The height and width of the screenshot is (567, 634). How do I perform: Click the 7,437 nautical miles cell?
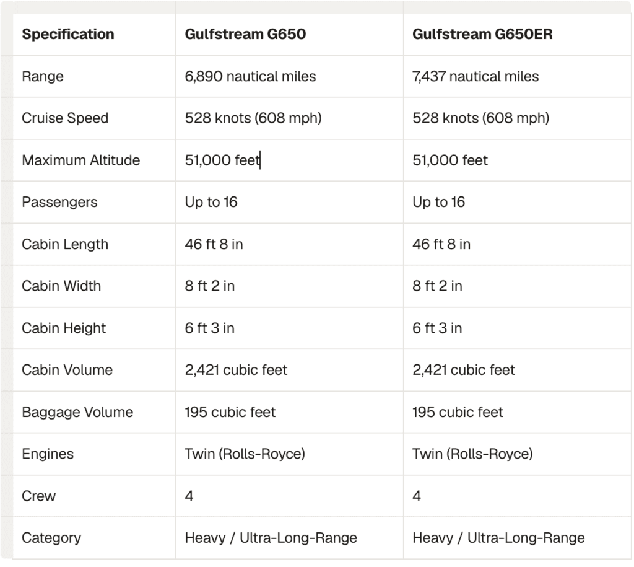point(517,76)
